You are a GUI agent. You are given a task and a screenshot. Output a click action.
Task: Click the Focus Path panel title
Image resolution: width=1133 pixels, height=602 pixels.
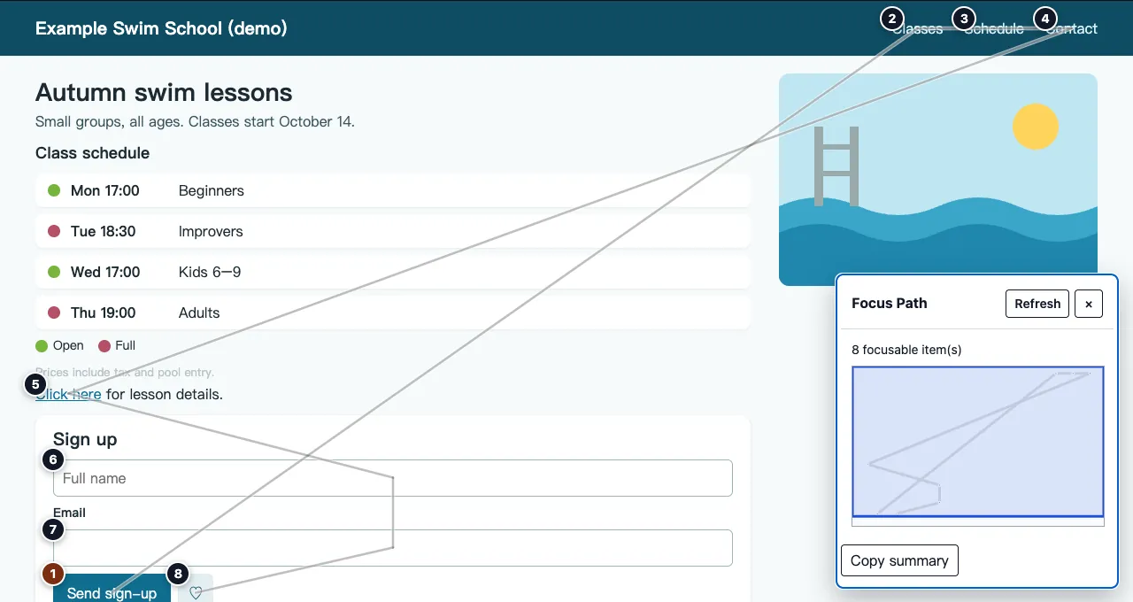coord(890,303)
